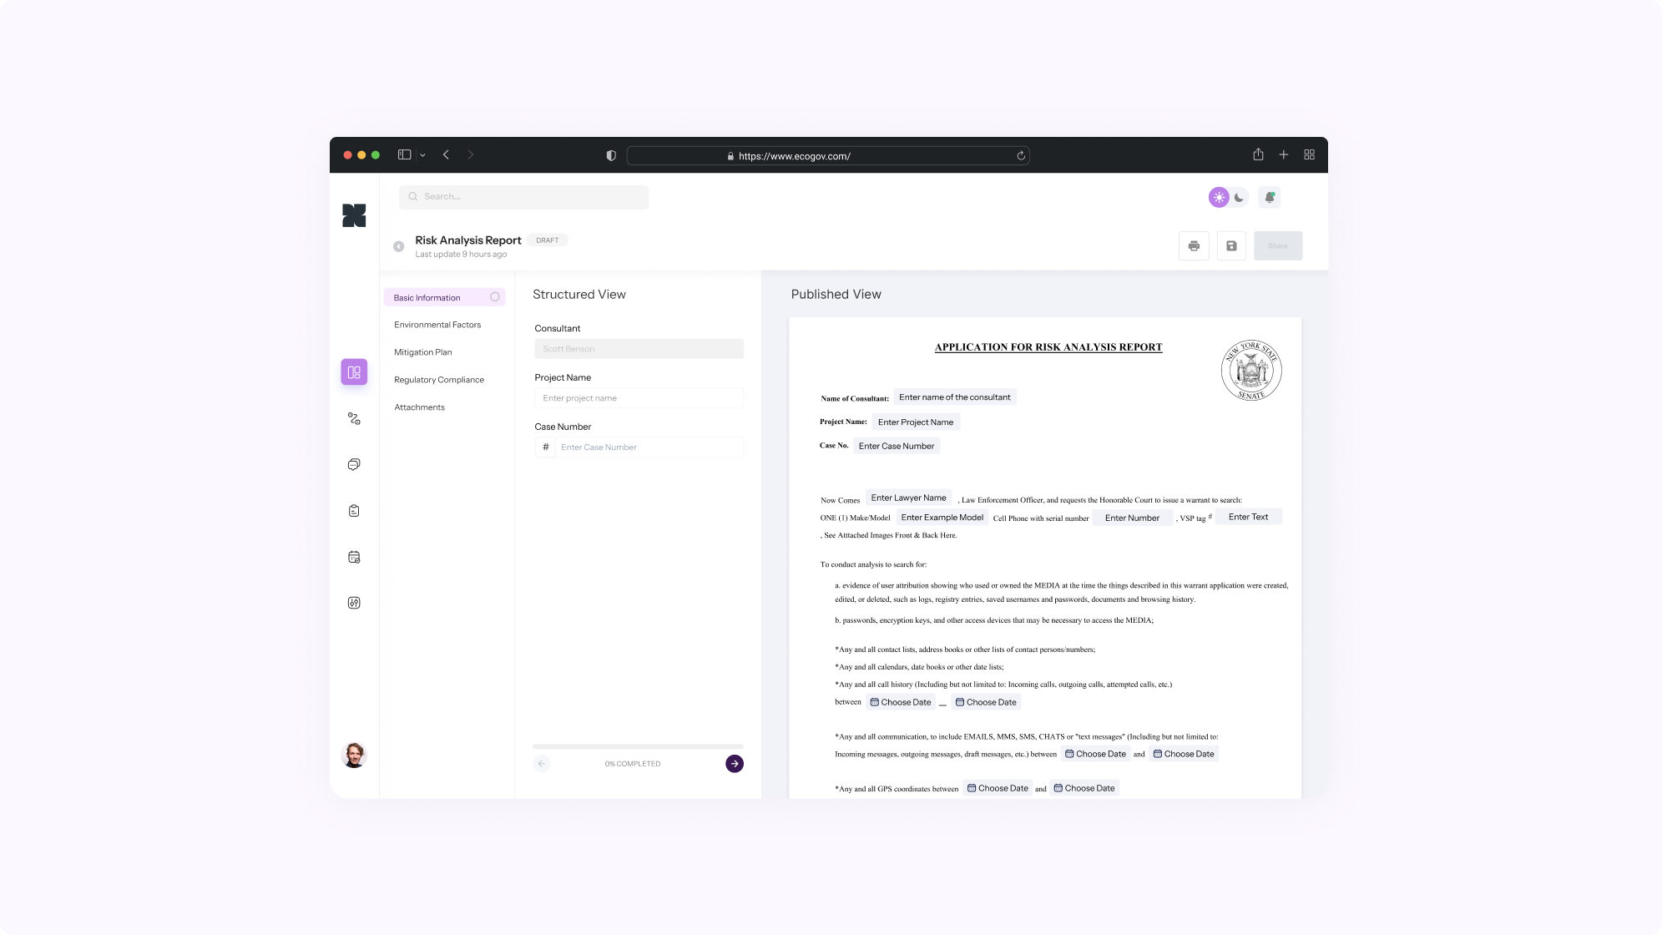Click the Share button
Image resolution: width=1662 pixels, height=935 pixels.
[x=1277, y=246]
